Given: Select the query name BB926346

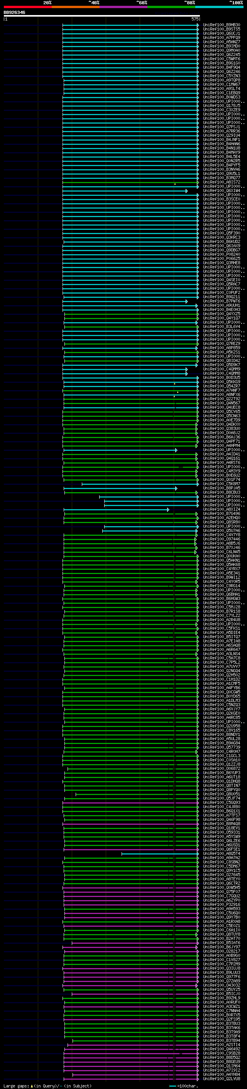Looking at the screenshot, I should [14, 13].
